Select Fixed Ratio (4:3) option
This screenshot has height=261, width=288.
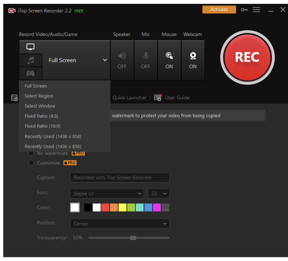point(65,116)
